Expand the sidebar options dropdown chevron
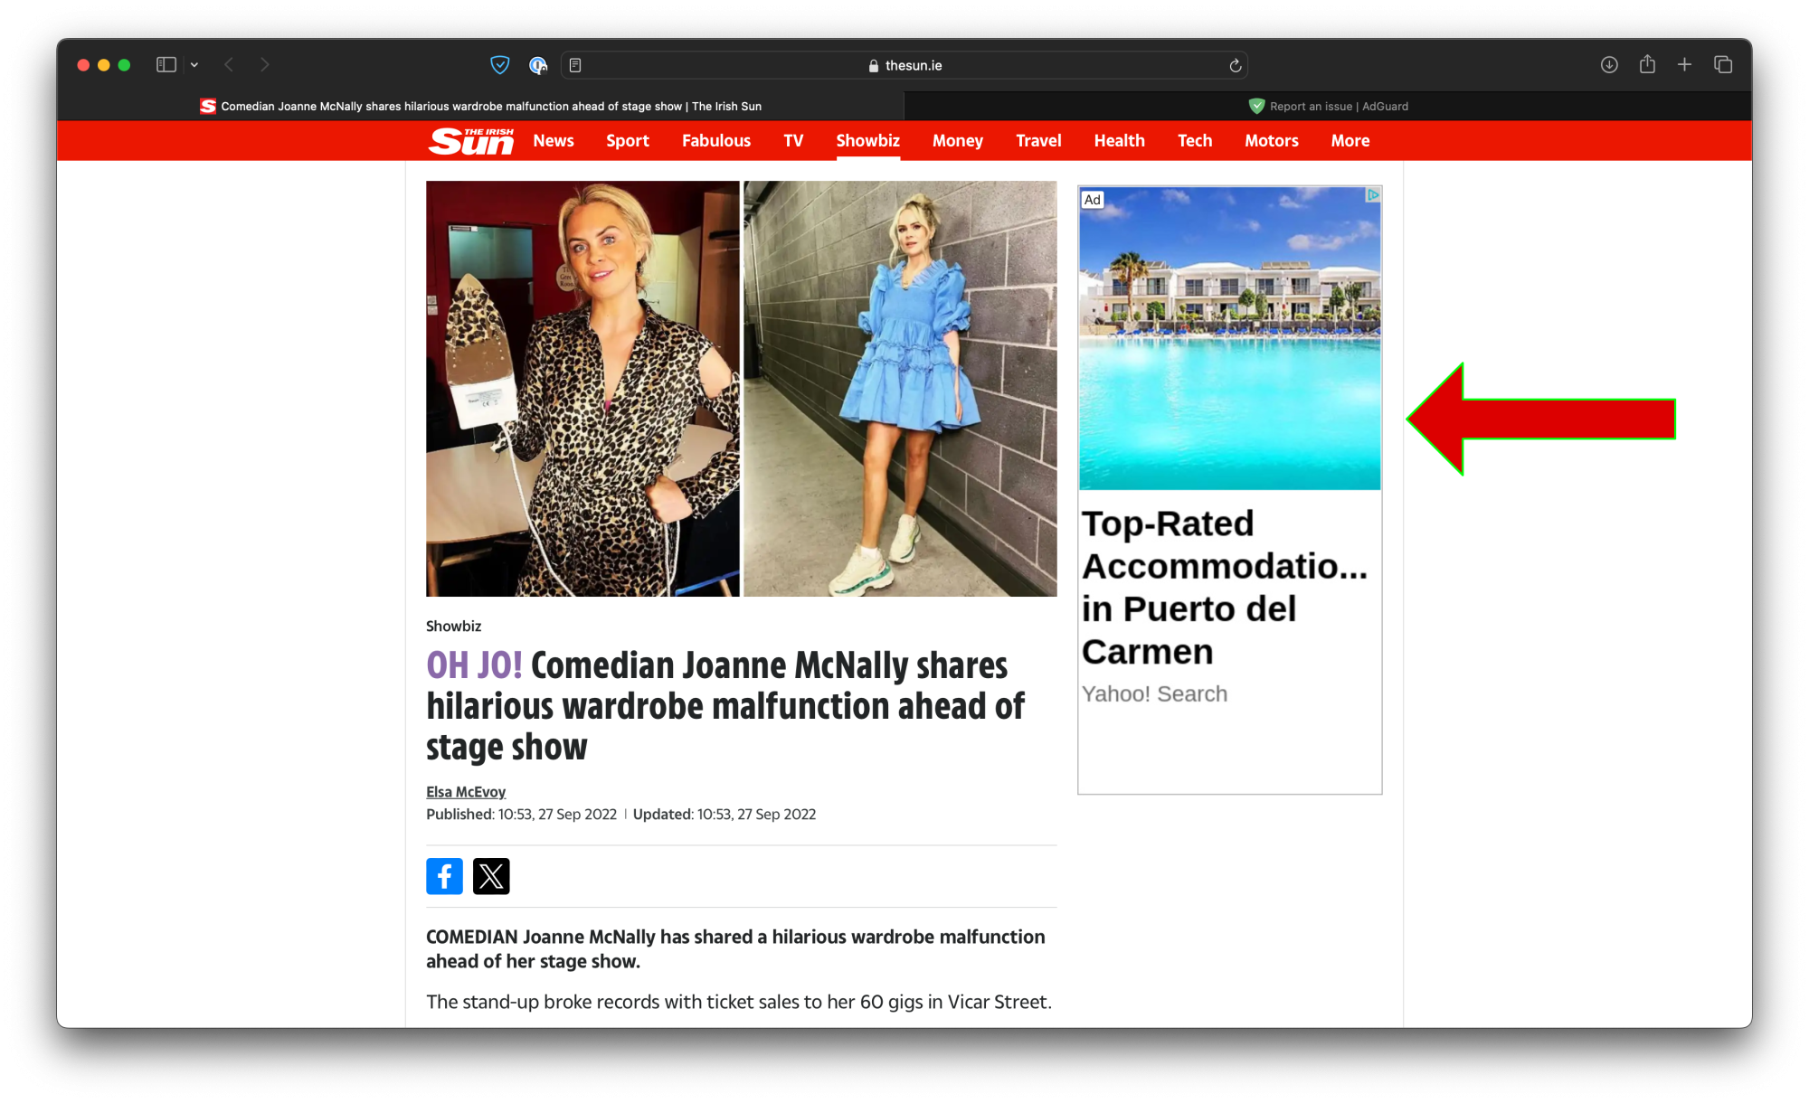The height and width of the screenshot is (1103, 1809). pyautogui.click(x=194, y=65)
